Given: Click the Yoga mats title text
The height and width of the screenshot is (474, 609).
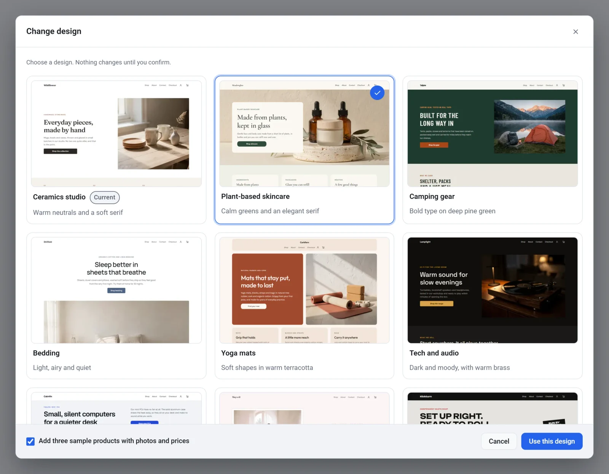Looking at the screenshot, I should (238, 353).
